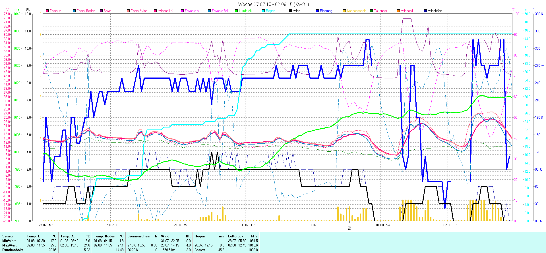Click the Temp. Boden legend swatch
The width and height of the screenshot is (546, 253).
(74, 11)
